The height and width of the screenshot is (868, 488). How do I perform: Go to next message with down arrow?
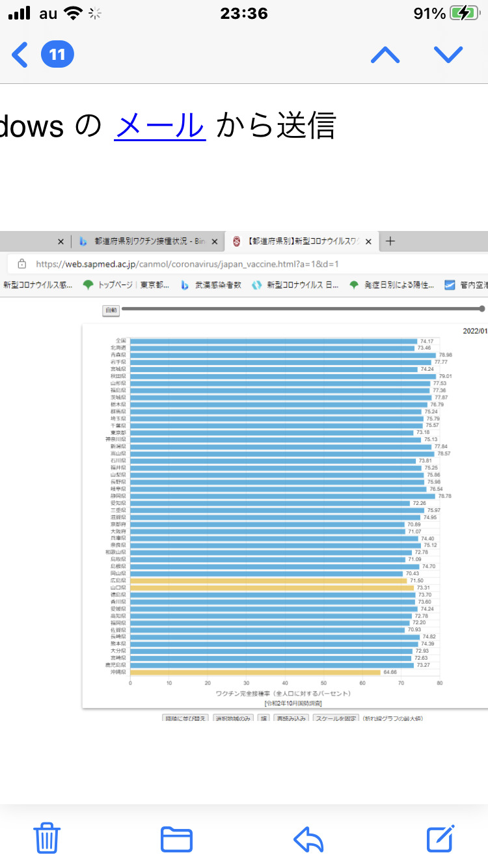(x=448, y=55)
